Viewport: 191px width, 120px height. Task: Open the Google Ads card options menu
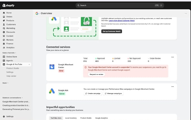[x=172, y=87]
